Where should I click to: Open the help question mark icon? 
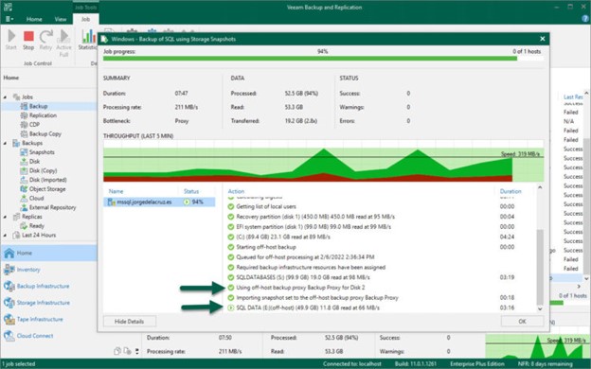(585, 19)
